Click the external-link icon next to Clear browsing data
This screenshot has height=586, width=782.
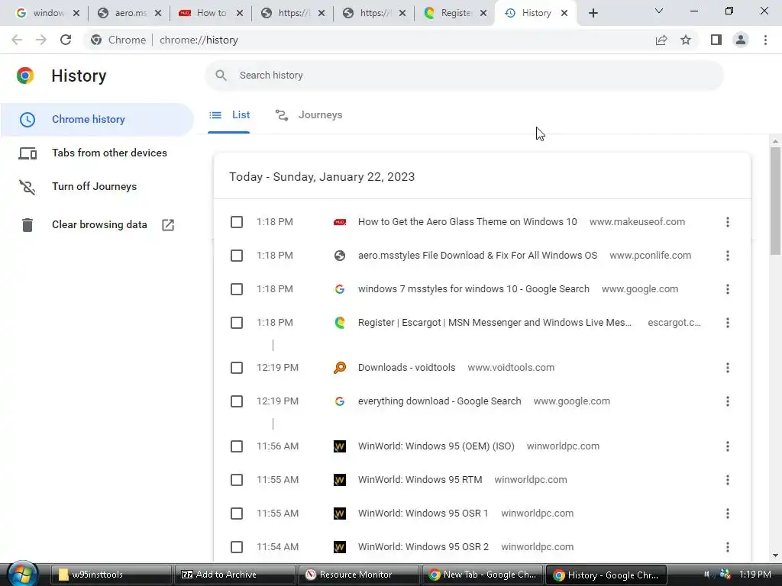(x=168, y=225)
